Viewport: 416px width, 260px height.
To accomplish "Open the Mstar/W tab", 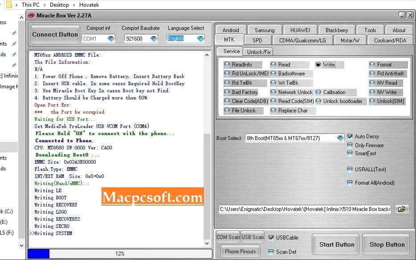I will coord(350,41).
